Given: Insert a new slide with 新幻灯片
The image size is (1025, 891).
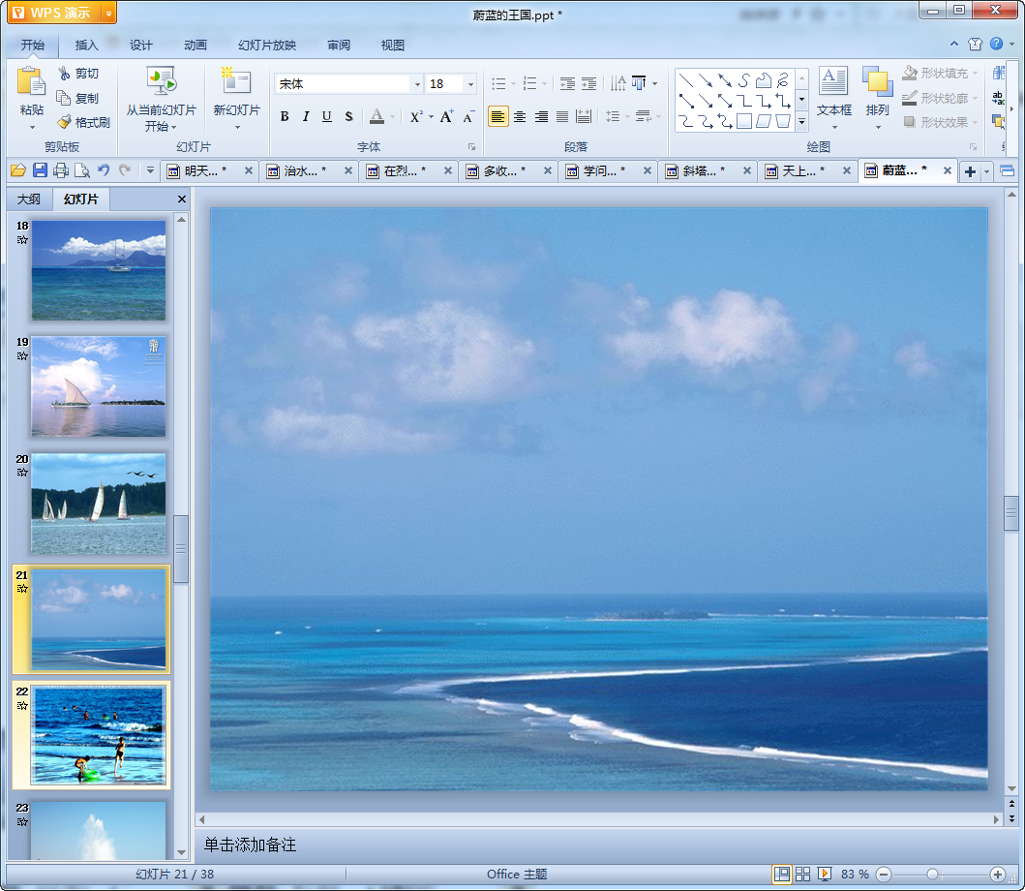Looking at the screenshot, I should [236, 83].
